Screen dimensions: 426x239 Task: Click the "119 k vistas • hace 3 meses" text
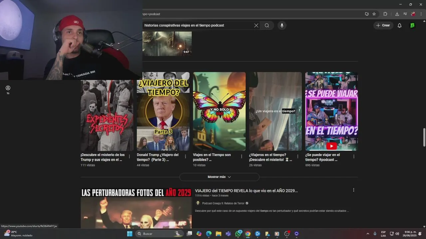pos(211,196)
